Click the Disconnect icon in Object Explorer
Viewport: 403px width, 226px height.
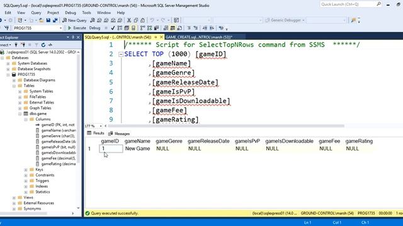coord(23,45)
